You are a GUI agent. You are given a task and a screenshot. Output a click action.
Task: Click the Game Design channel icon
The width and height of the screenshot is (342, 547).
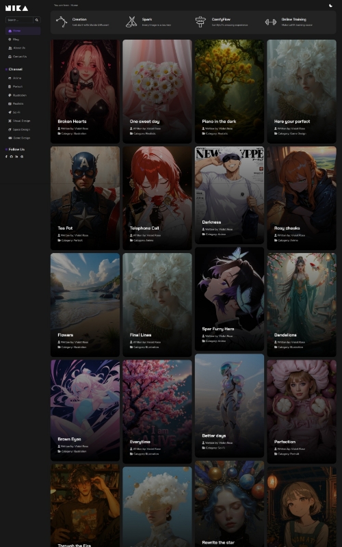coord(10,138)
